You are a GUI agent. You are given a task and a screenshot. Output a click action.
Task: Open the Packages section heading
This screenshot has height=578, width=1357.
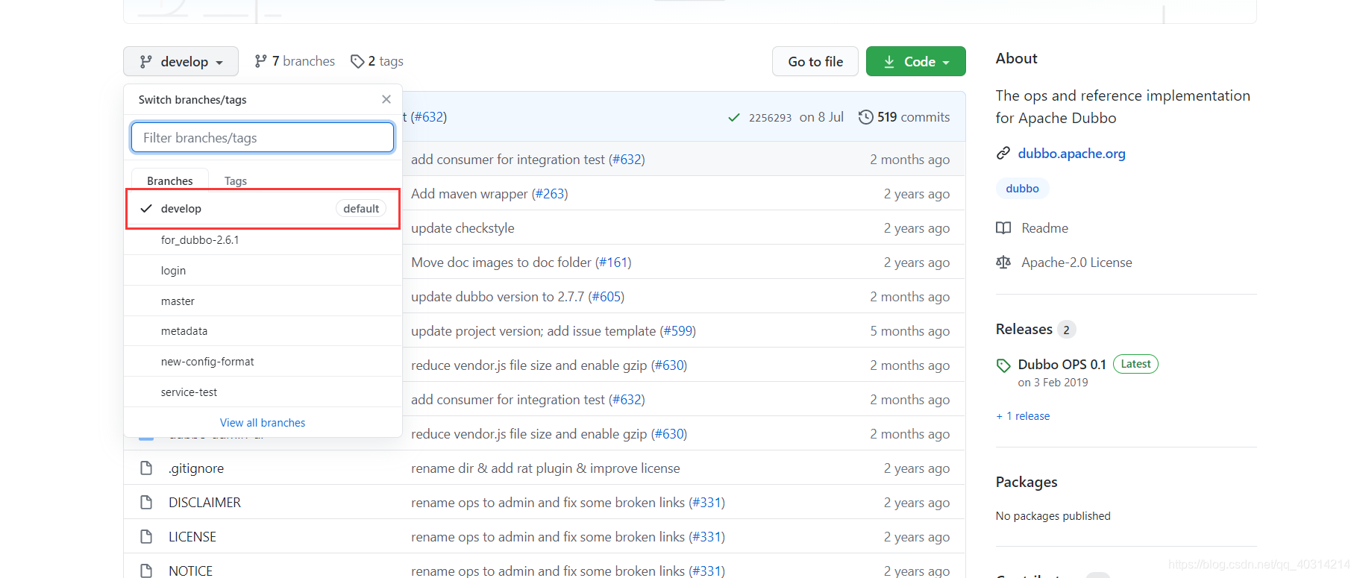click(x=1027, y=482)
